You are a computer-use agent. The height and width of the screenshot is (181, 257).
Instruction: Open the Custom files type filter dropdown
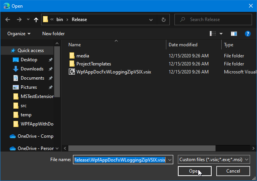pyautogui.click(x=214, y=160)
